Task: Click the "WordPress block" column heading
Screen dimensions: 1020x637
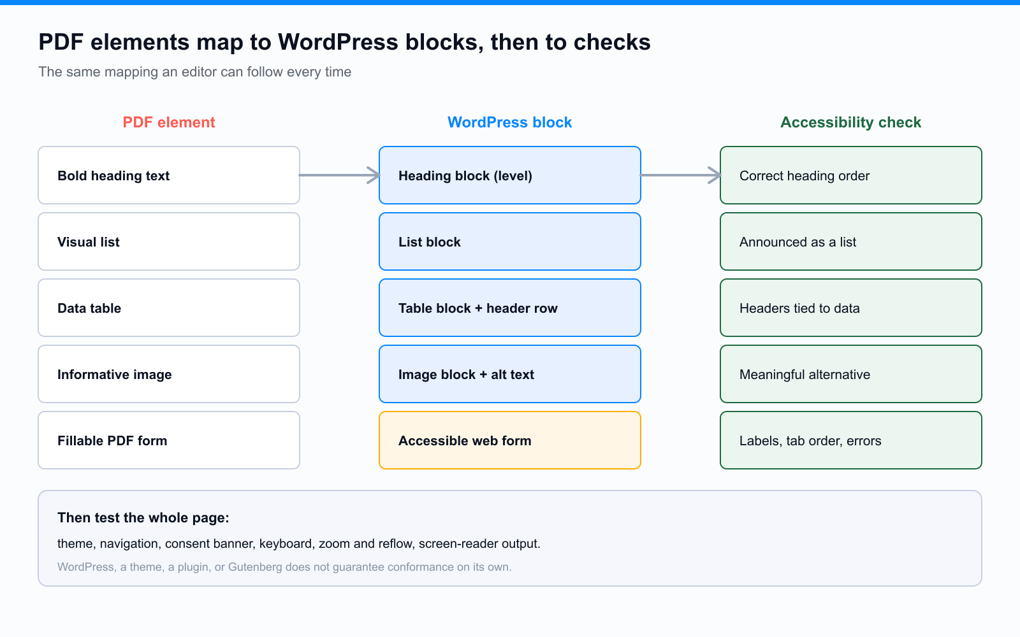Action: pyautogui.click(x=510, y=122)
